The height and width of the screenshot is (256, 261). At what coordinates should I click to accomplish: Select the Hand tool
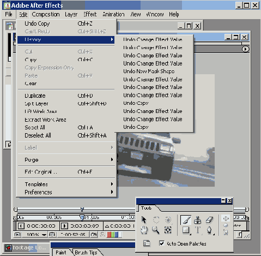[x=144, y=230]
